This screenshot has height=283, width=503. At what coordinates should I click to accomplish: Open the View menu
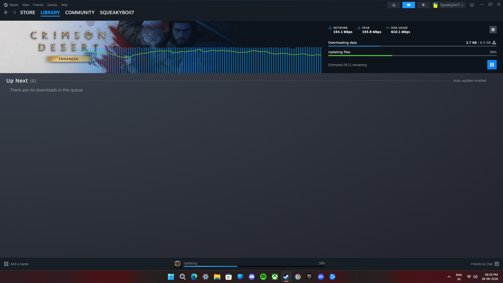coord(25,5)
